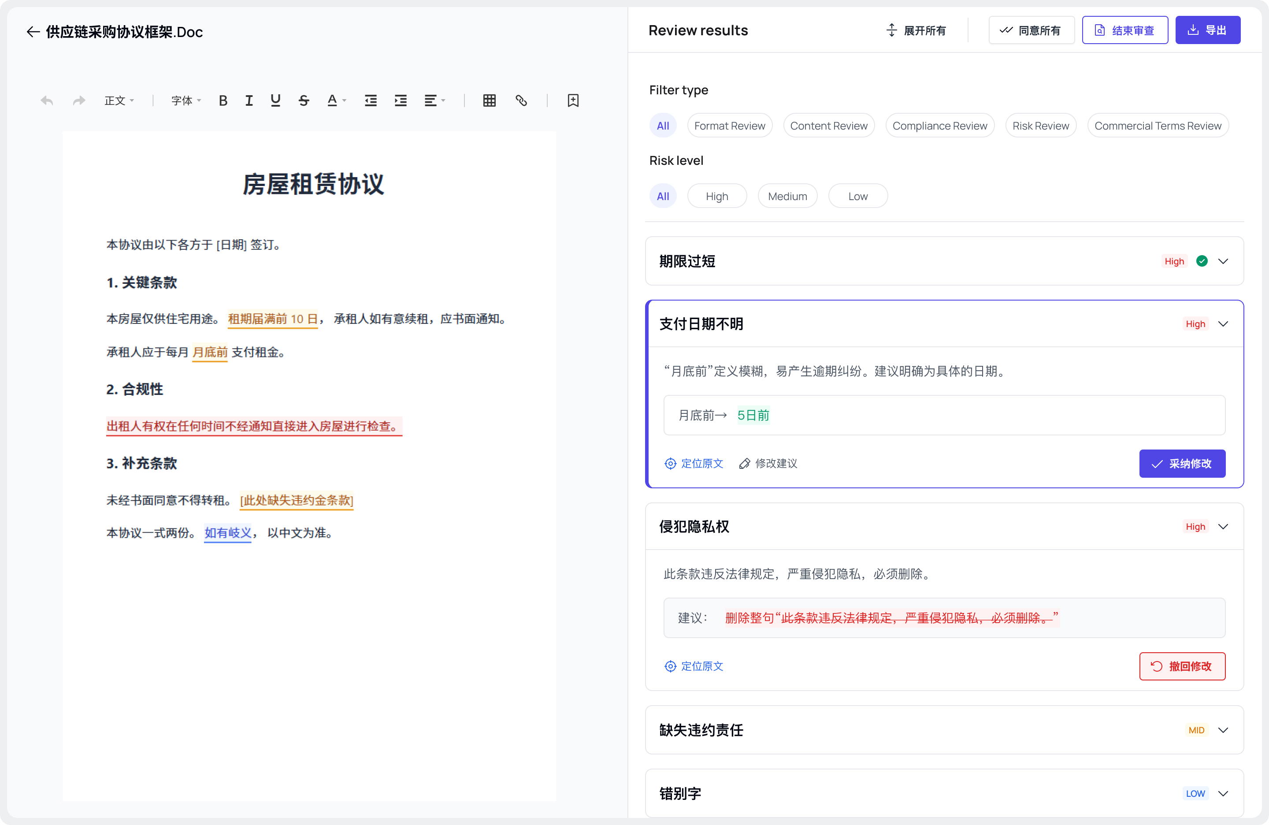The width and height of the screenshot is (1269, 825).
Task: Click the green check icon on 期限过短
Action: (1201, 261)
